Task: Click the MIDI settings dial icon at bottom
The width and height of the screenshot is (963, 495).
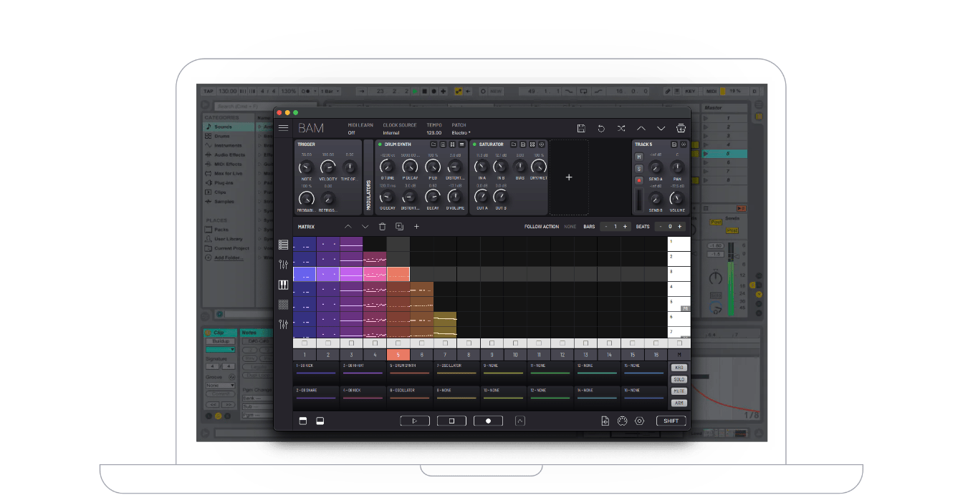Action: tap(622, 421)
